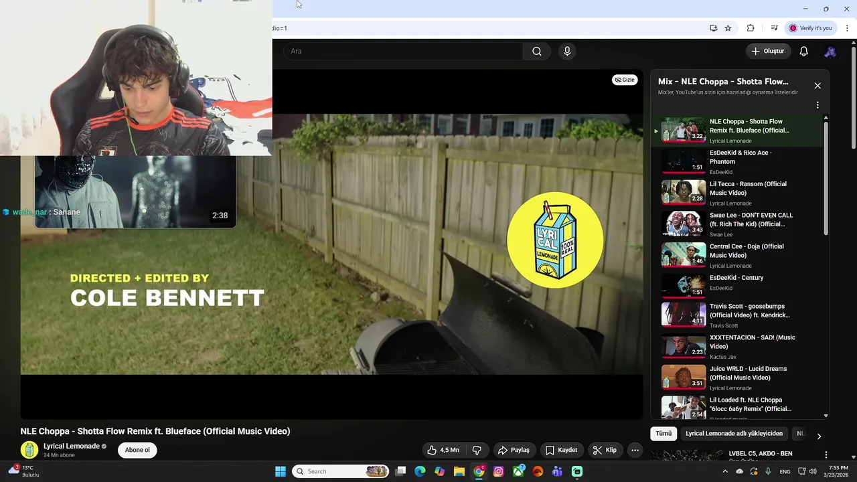Click the YouTube search magnifier button

click(x=537, y=52)
